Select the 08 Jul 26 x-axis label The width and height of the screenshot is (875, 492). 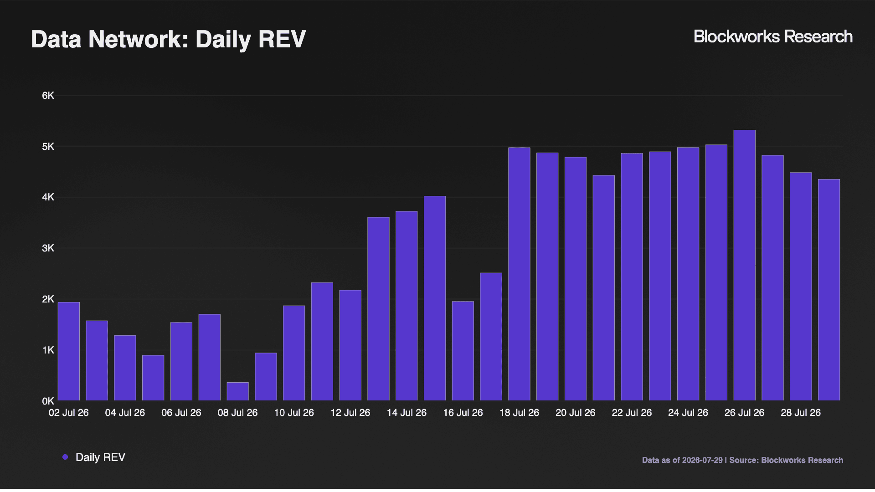[237, 413]
